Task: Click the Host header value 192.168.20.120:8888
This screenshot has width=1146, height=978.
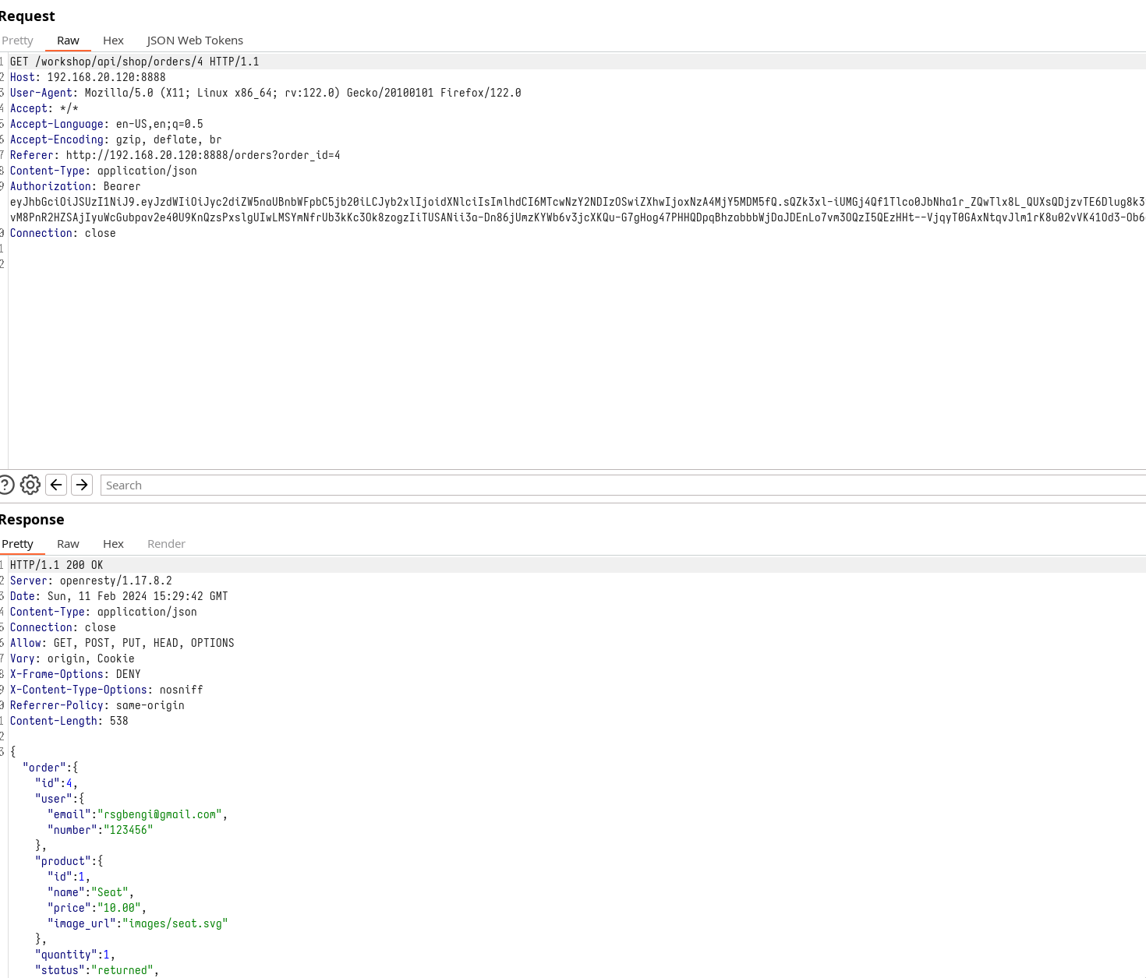Action: [x=106, y=77]
